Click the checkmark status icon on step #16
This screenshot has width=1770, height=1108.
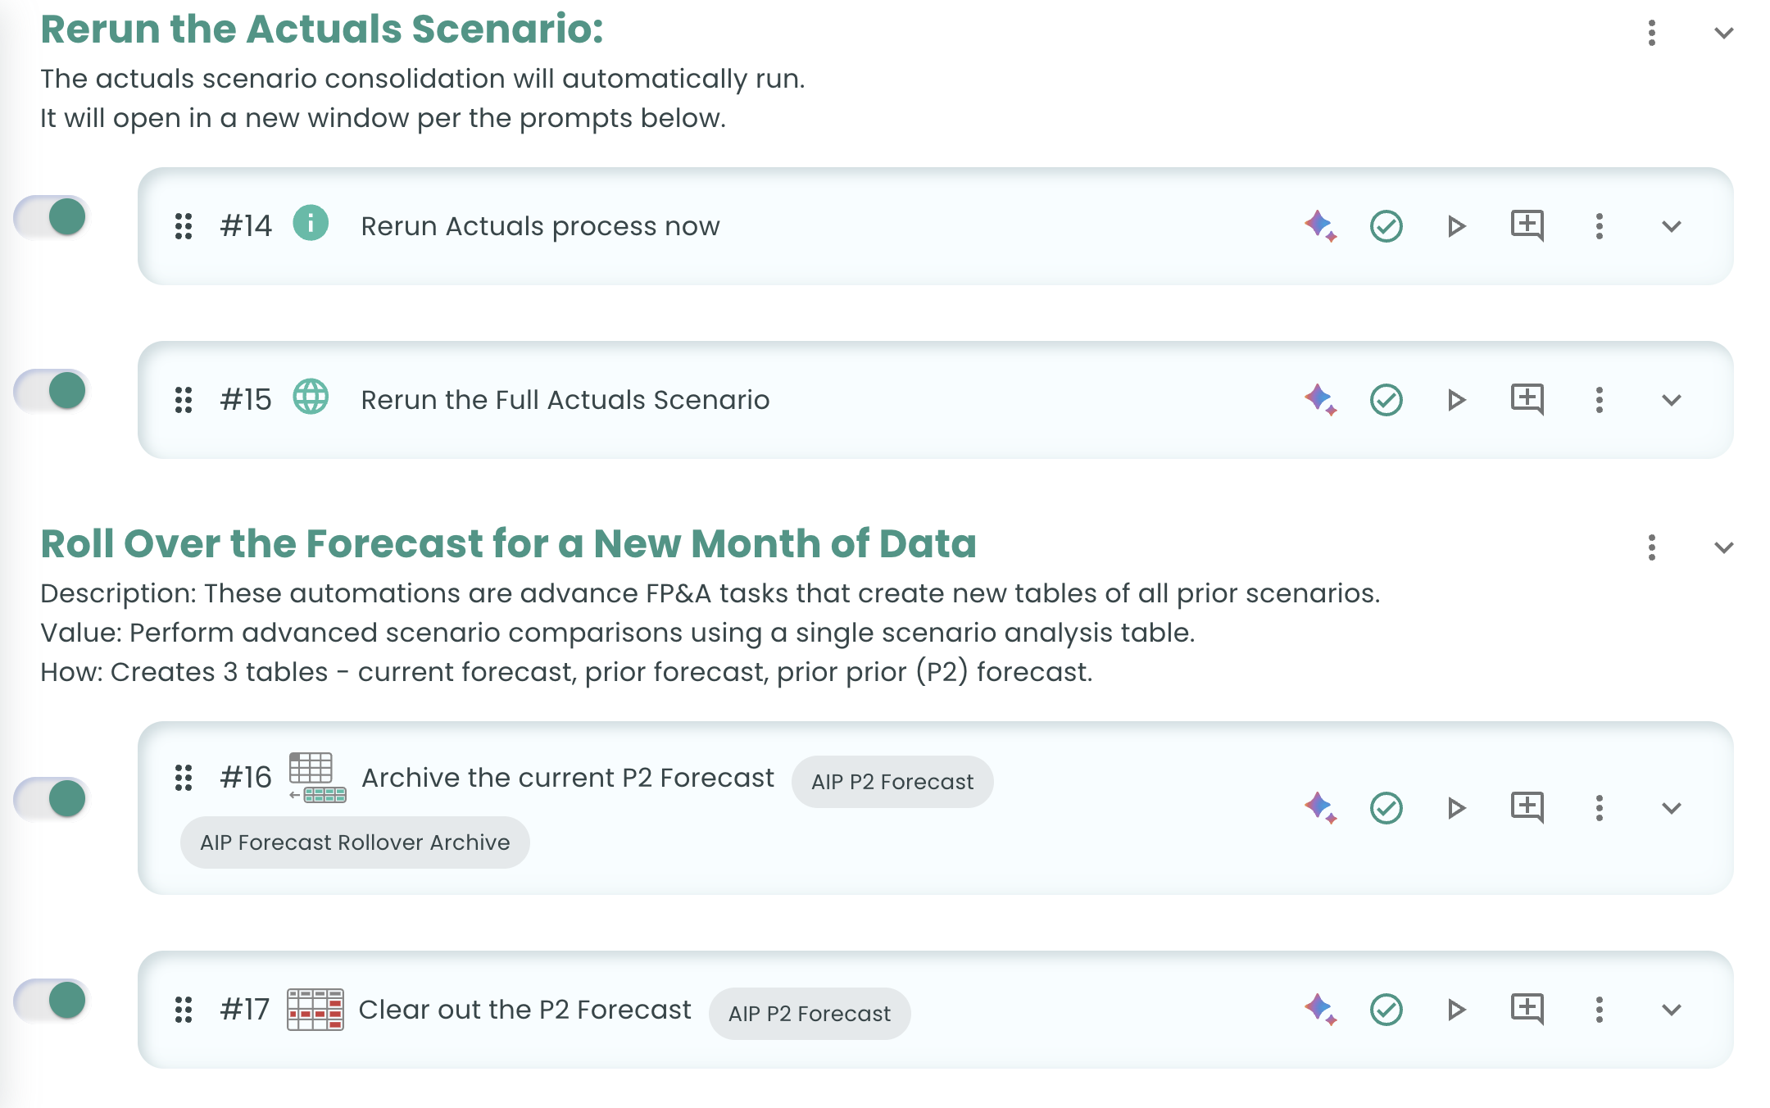[x=1386, y=808]
